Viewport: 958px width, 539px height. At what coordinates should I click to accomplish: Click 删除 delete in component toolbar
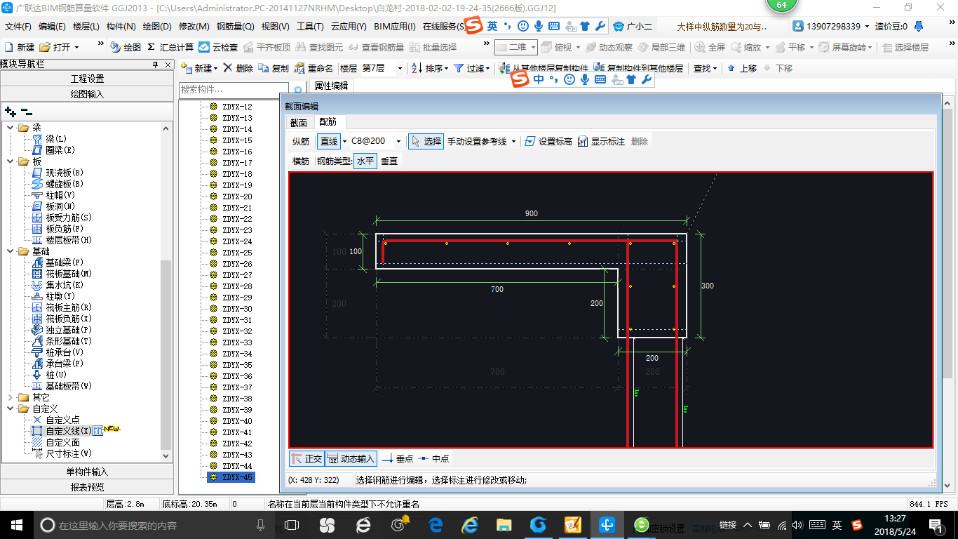point(238,68)
